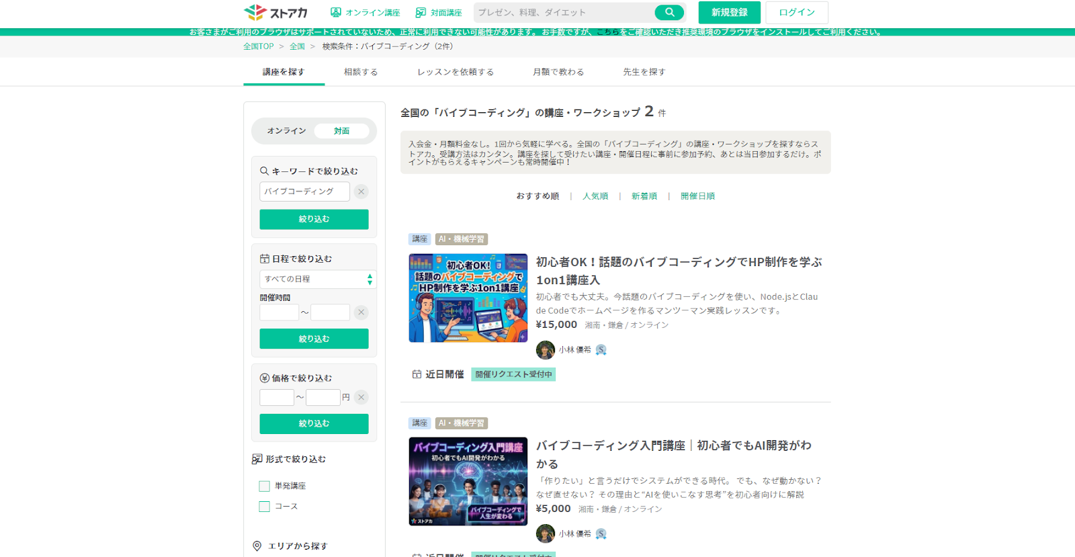Click teacher name 小林 優希 in second course
The height and width of the screenshot is (557, 1075).
coord(575,534)
